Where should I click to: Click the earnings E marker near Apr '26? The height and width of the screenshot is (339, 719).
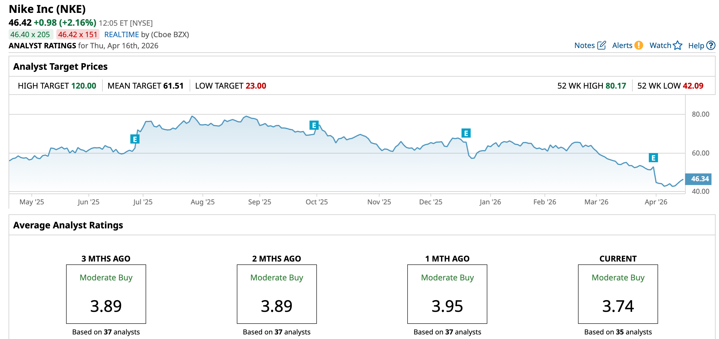tap(653, 158)
